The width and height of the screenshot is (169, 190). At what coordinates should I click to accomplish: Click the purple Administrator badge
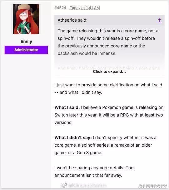pyautogui.click(x=26, y=50)
